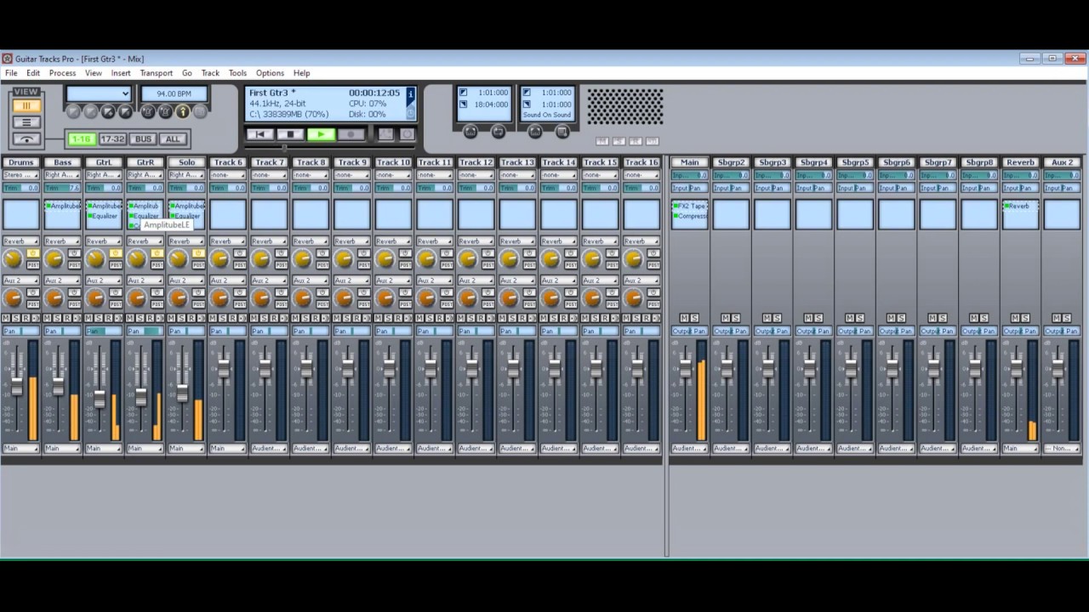Image resolution: width=1089 pixels, height=612 pixels.
Task: Open the Bass input dropdown (Right A...)
Action: 62,175
